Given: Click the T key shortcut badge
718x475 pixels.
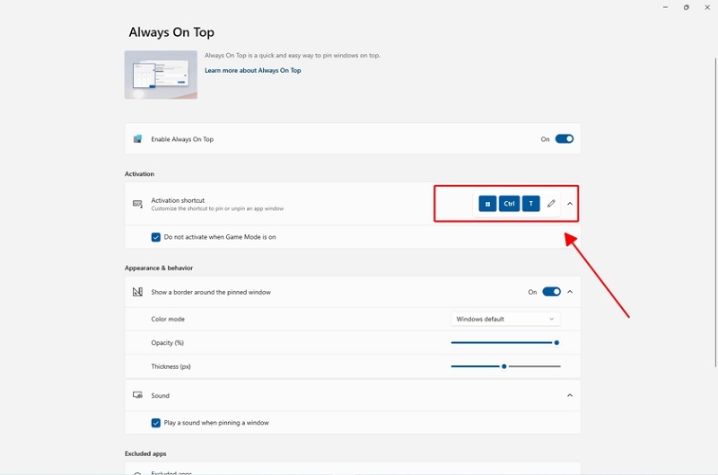Looking at the screenshot, I should coord(531,204).
